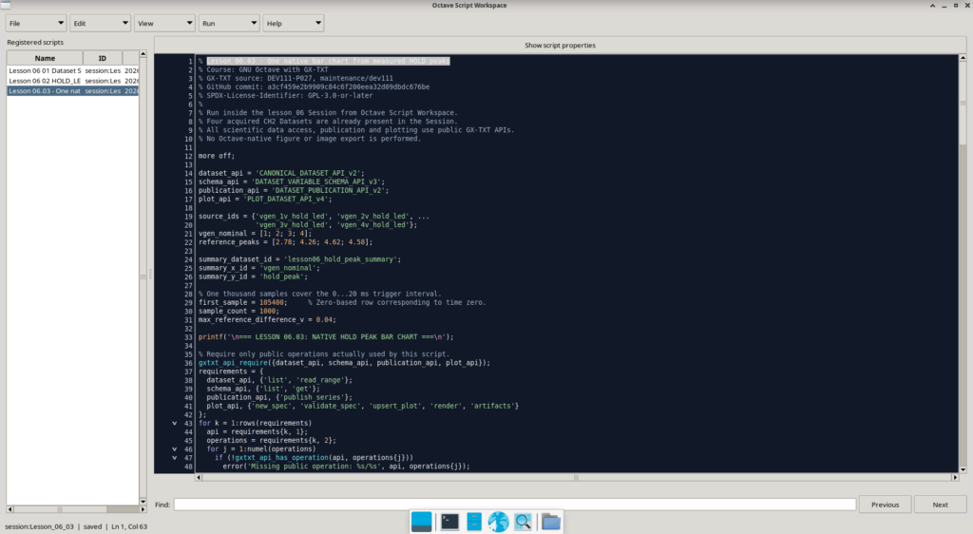Image resolution: width=973 pixels, height=534 pixels.
Task: Click printf line 33 in editor
Action: pyautogui.click(x=326, y=336)
